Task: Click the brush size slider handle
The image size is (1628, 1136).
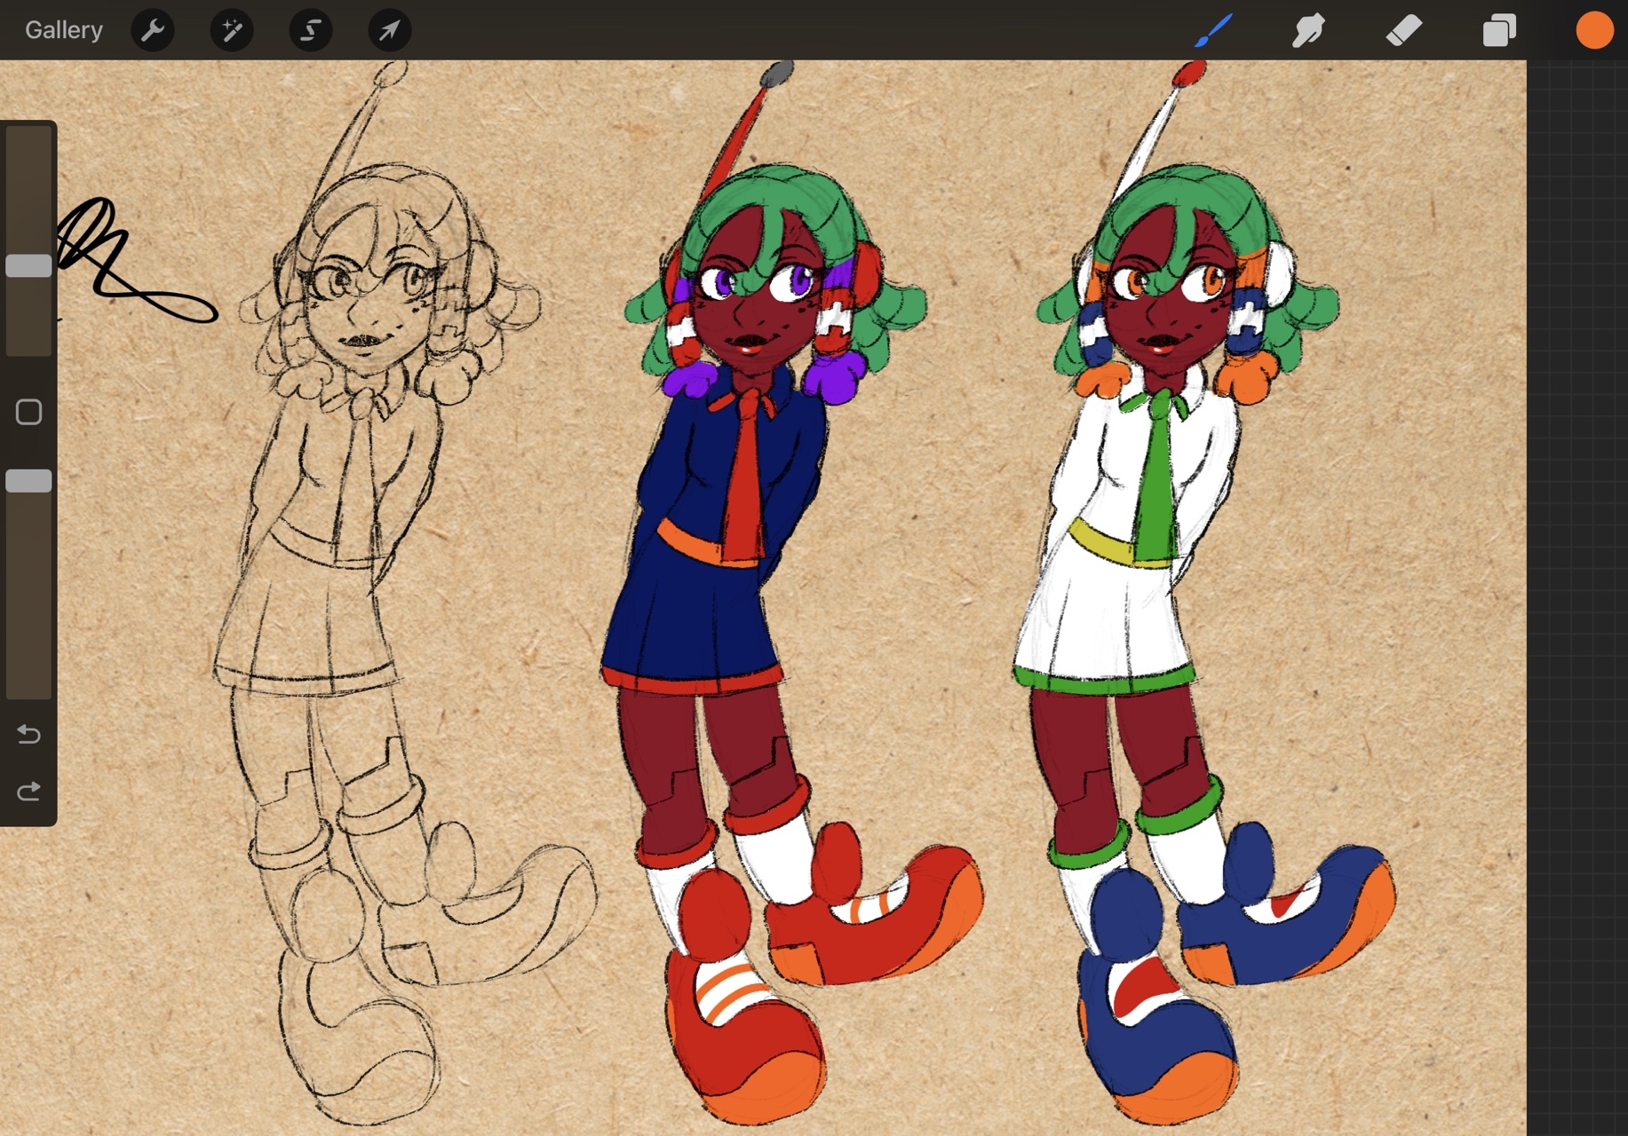Action: (x=29, y=265)
